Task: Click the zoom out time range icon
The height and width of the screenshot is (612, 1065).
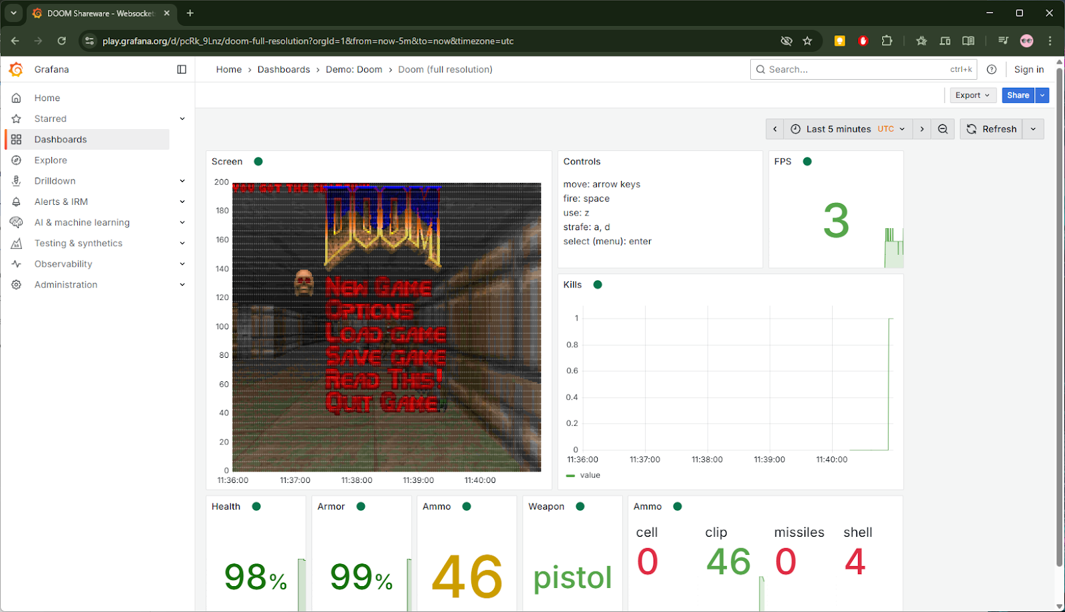Action: [x=943, y=129]
